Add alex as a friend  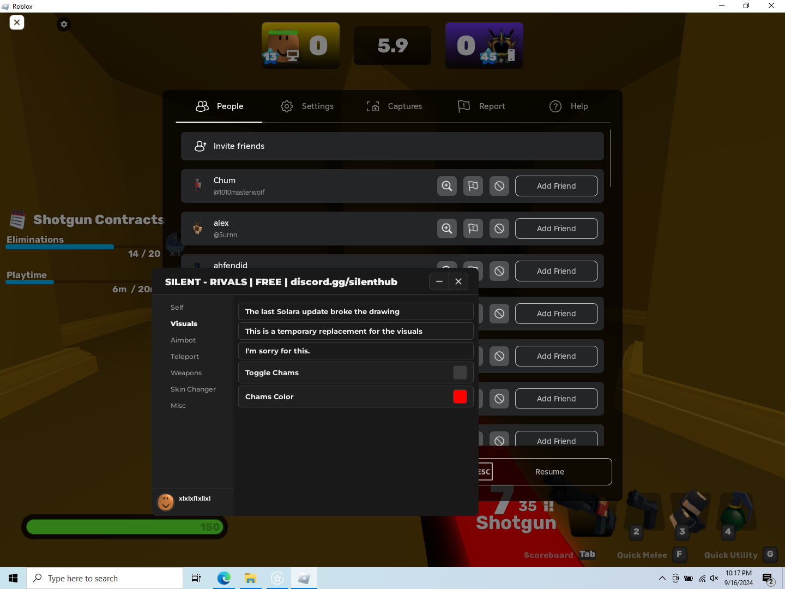pos(557,229)
